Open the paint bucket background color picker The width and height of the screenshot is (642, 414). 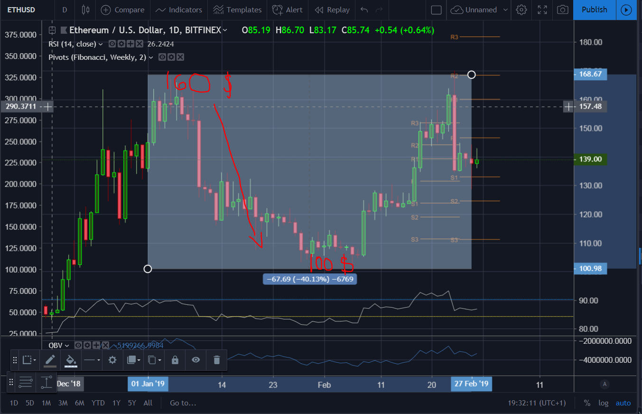click(71, 360)
